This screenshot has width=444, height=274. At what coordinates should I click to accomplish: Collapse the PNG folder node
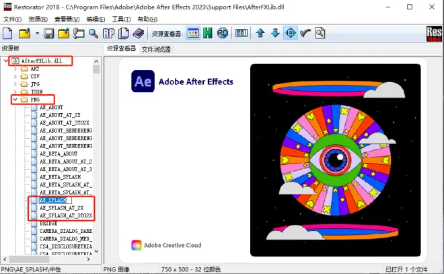click(15, 100)
